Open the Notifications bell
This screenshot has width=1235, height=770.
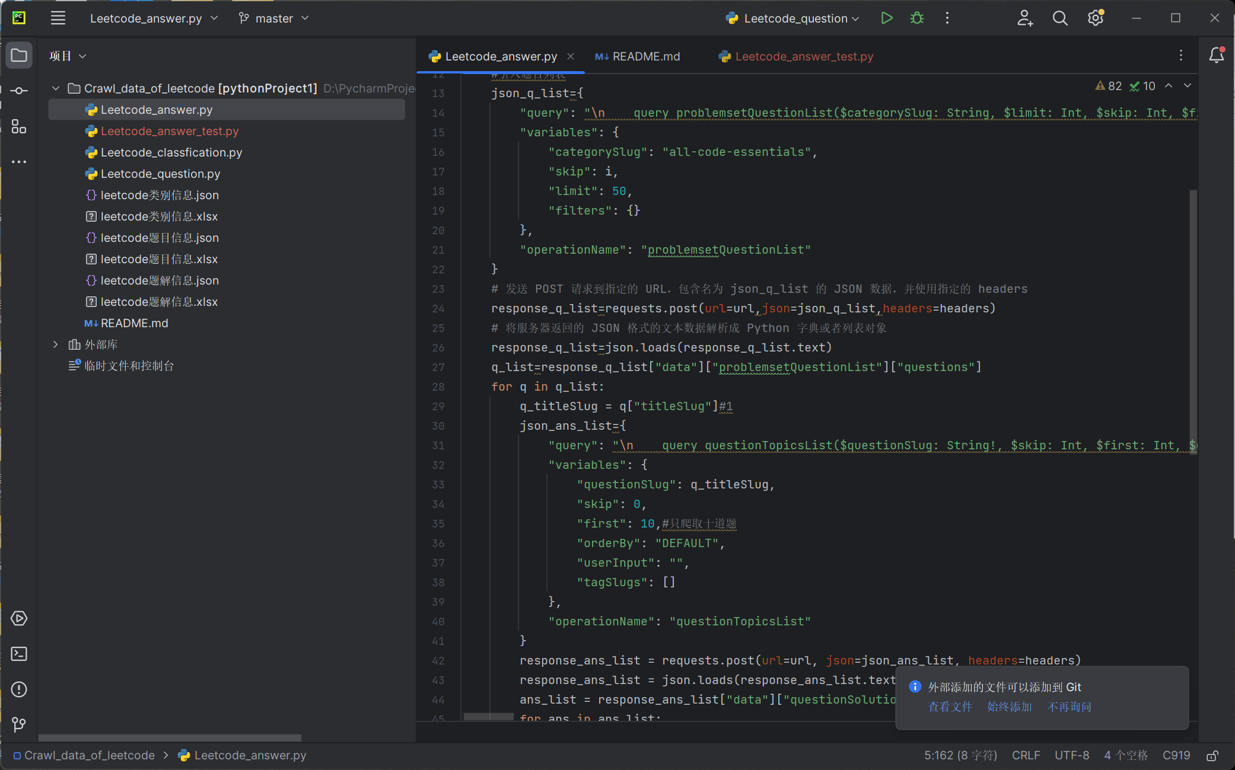pyautogui.click(x=1217, y=55)
